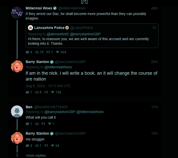Open @abrownbrit2 mention link
Viewport: 178px width, 158px height.
[x=58, y=34]
